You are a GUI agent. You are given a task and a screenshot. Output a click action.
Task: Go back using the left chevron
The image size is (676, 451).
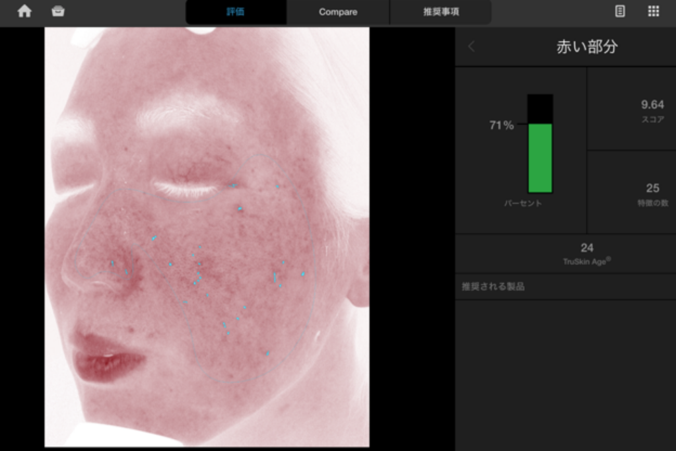[471, 46]
